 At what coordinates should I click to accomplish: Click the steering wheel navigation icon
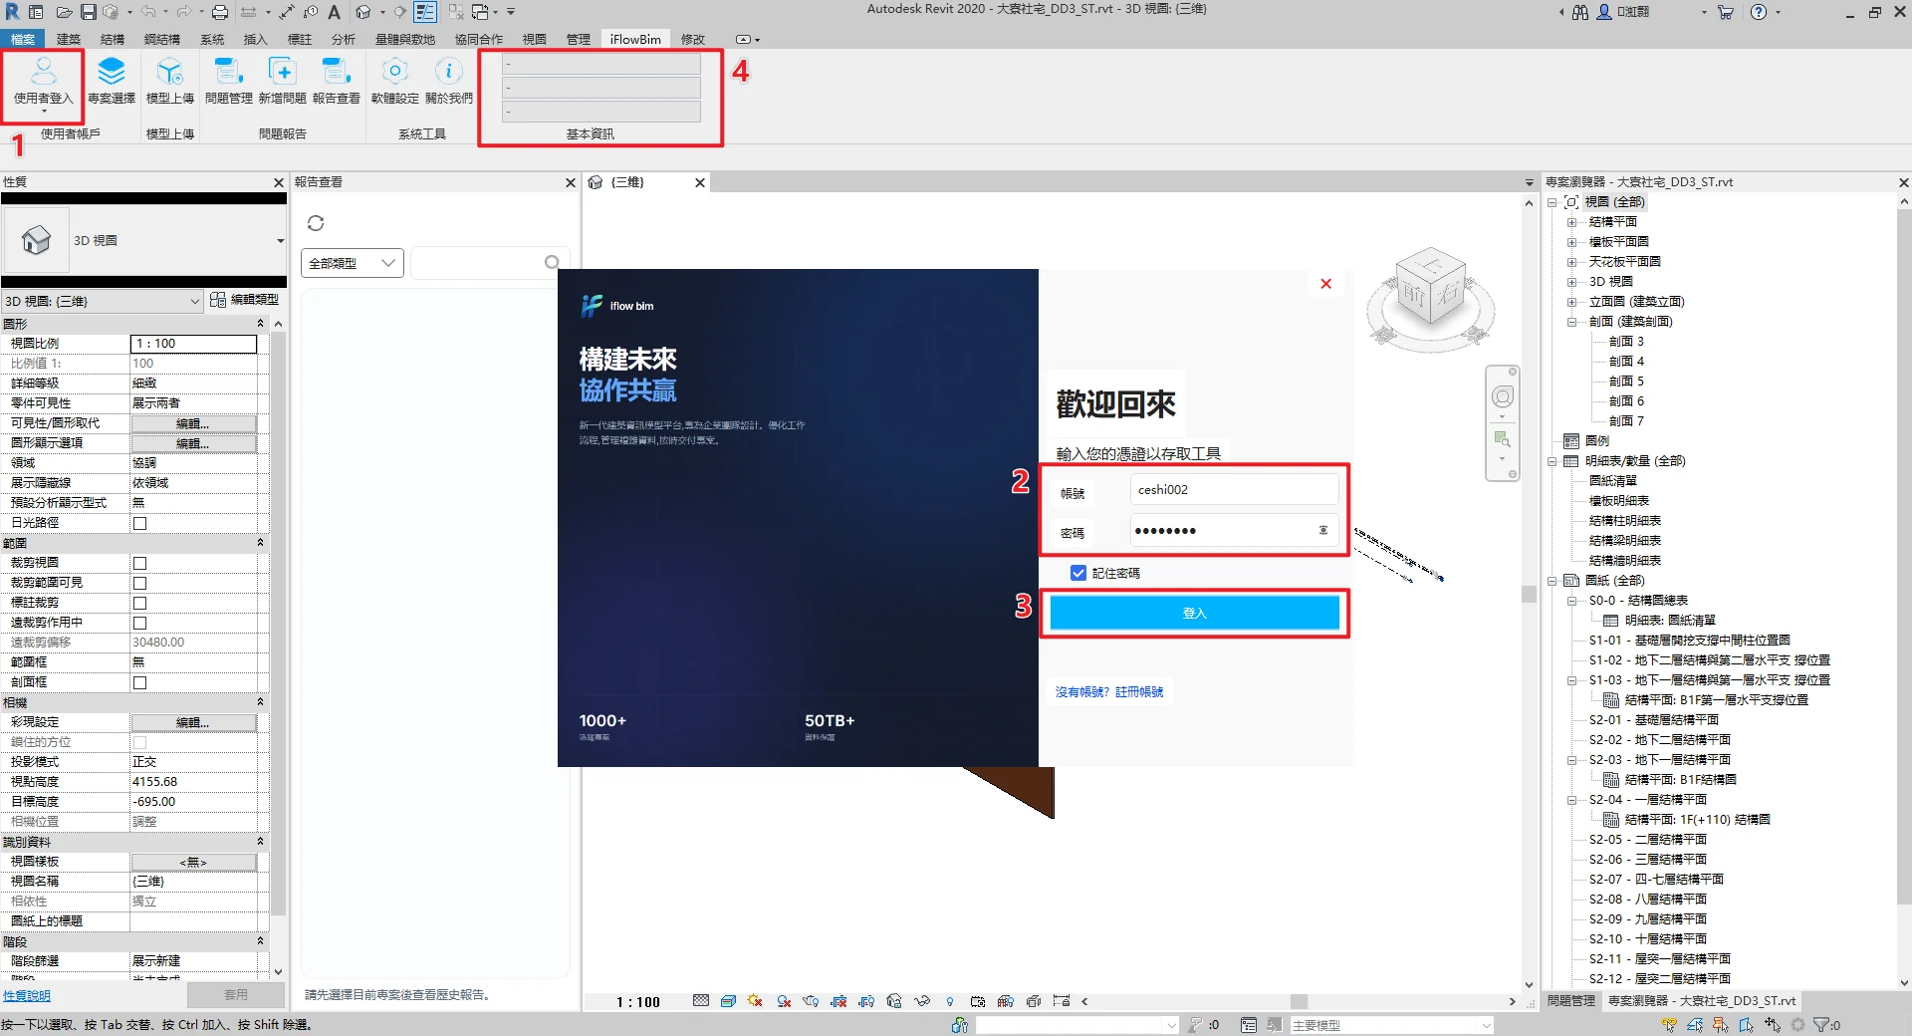(x=1503, y=396)
